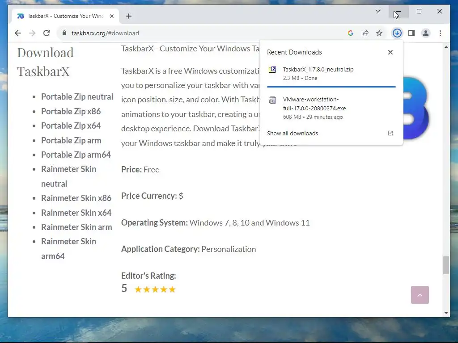
Task: Open the side panel icon
Action: [x=411, y=33]
